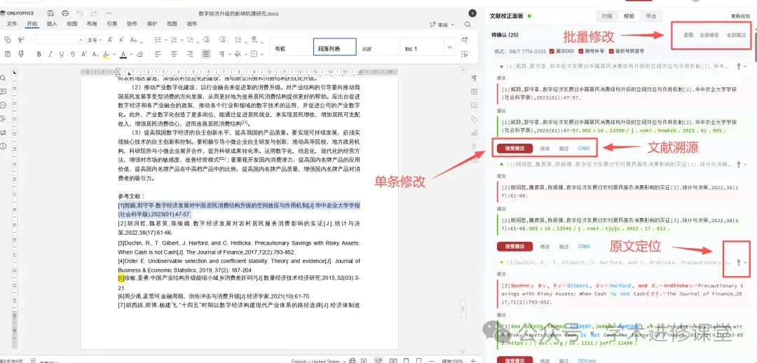Click 接受建议 for reference [1]
This screenshot has width=757, height=363.
tap(514, 148)
